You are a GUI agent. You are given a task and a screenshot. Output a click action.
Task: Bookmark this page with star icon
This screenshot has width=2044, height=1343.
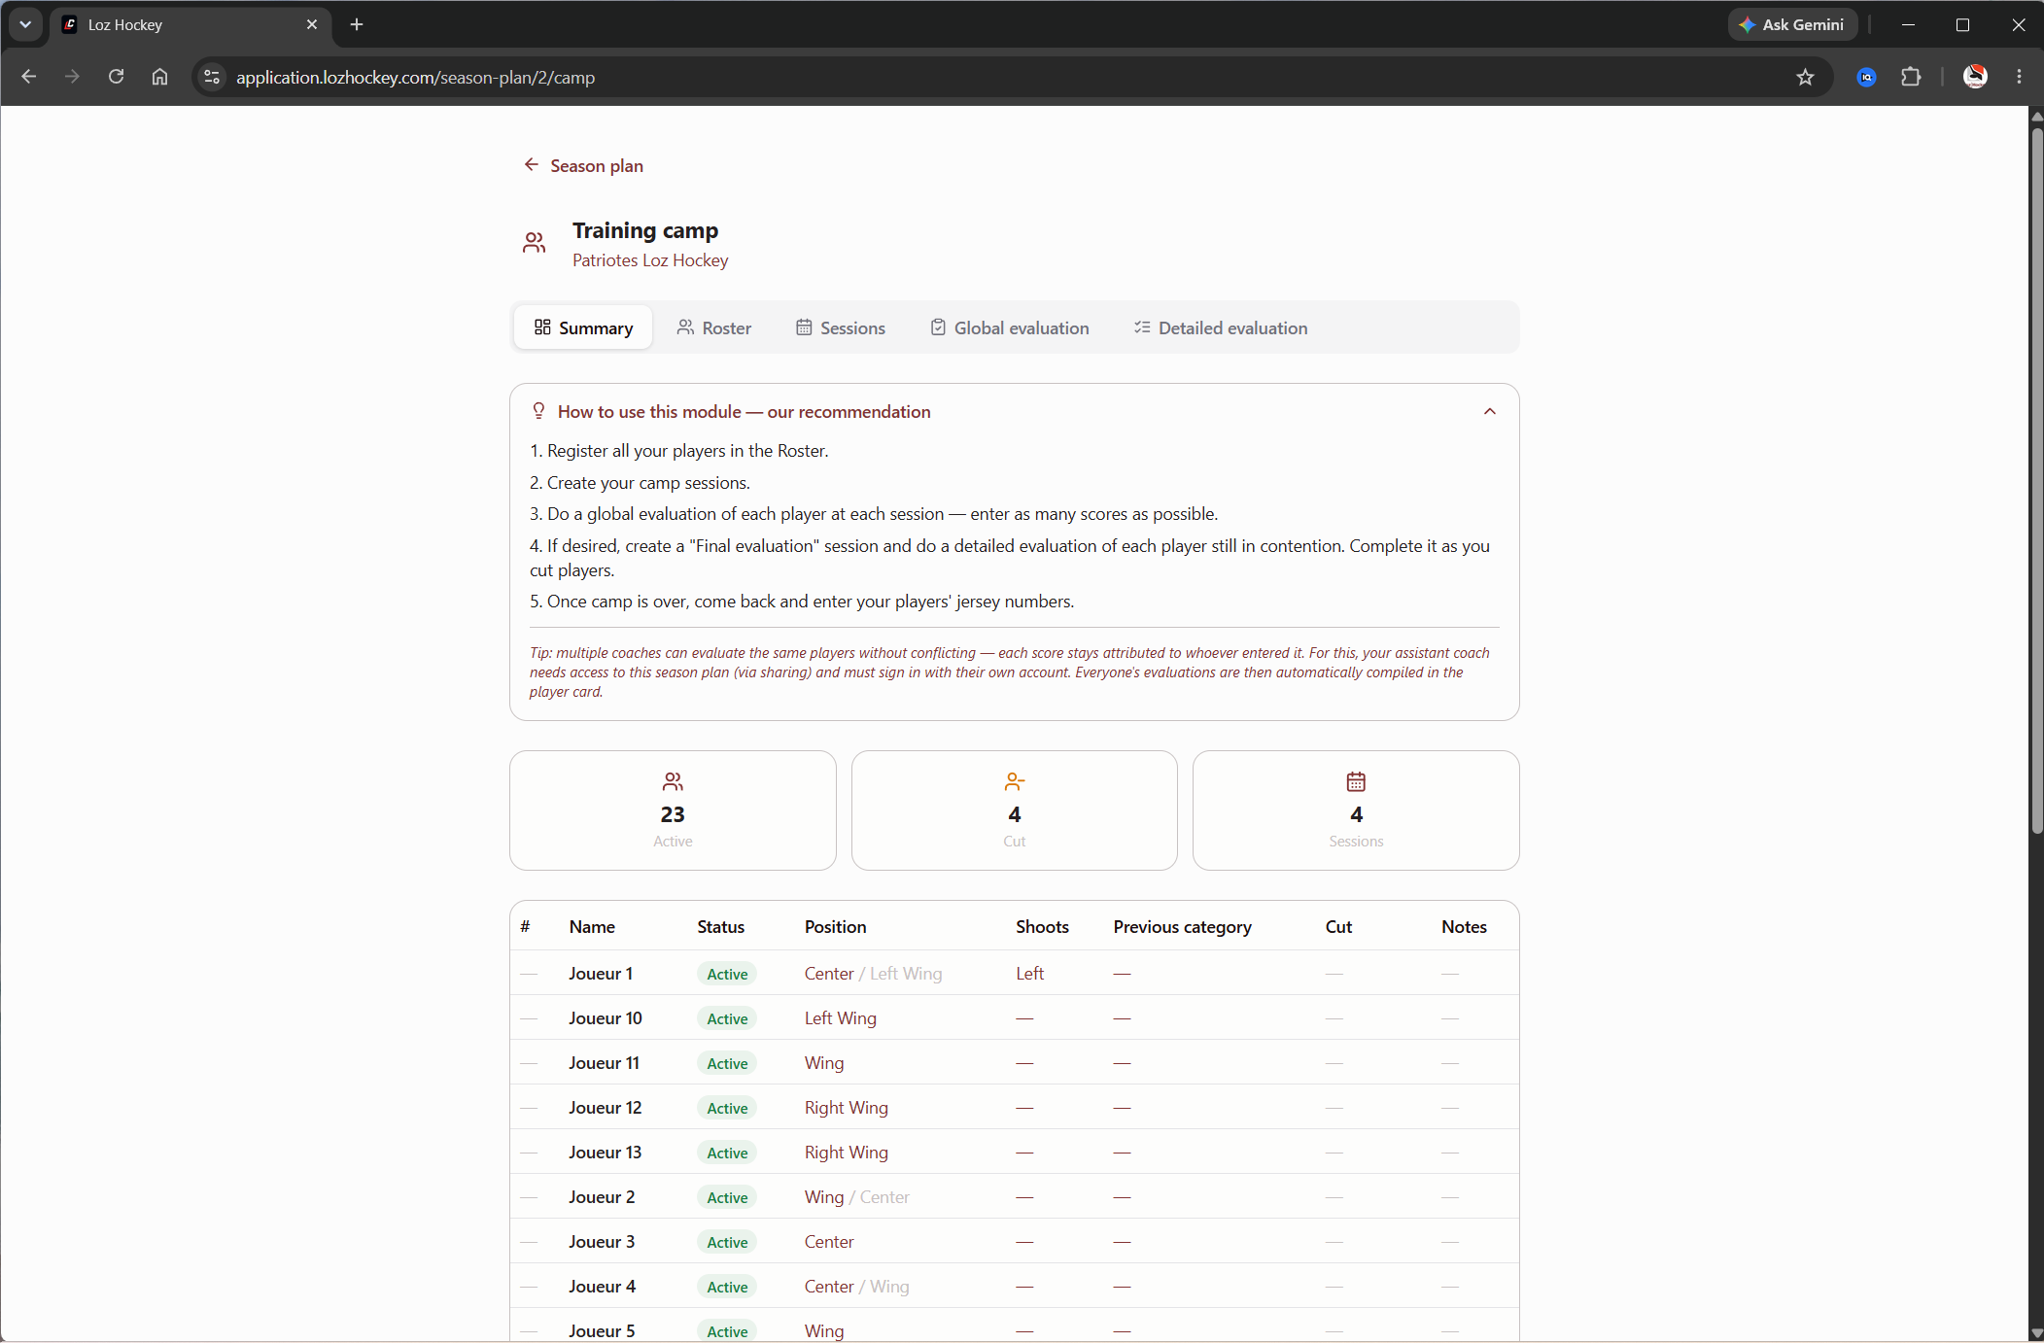point(1805,77)
